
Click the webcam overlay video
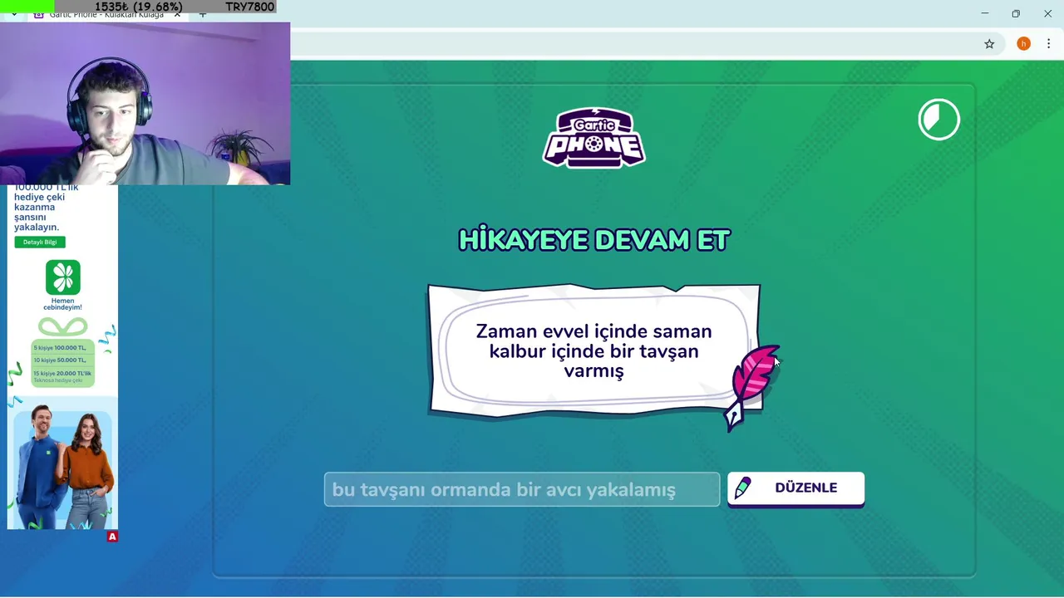(x=145, y=103)
